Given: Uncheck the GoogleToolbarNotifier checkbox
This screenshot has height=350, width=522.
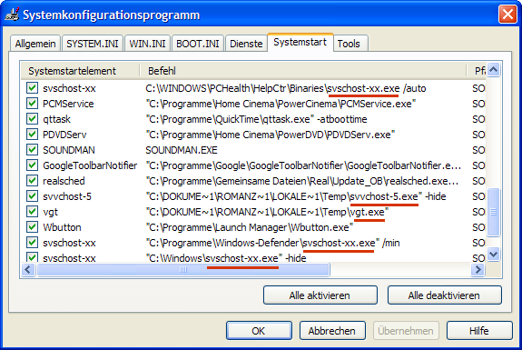Looking at the screenshot, I should pyautogui.click(x=33, y=165).
